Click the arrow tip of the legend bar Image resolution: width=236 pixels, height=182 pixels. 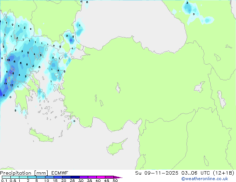pyautogui.click(x=118, y=177)
